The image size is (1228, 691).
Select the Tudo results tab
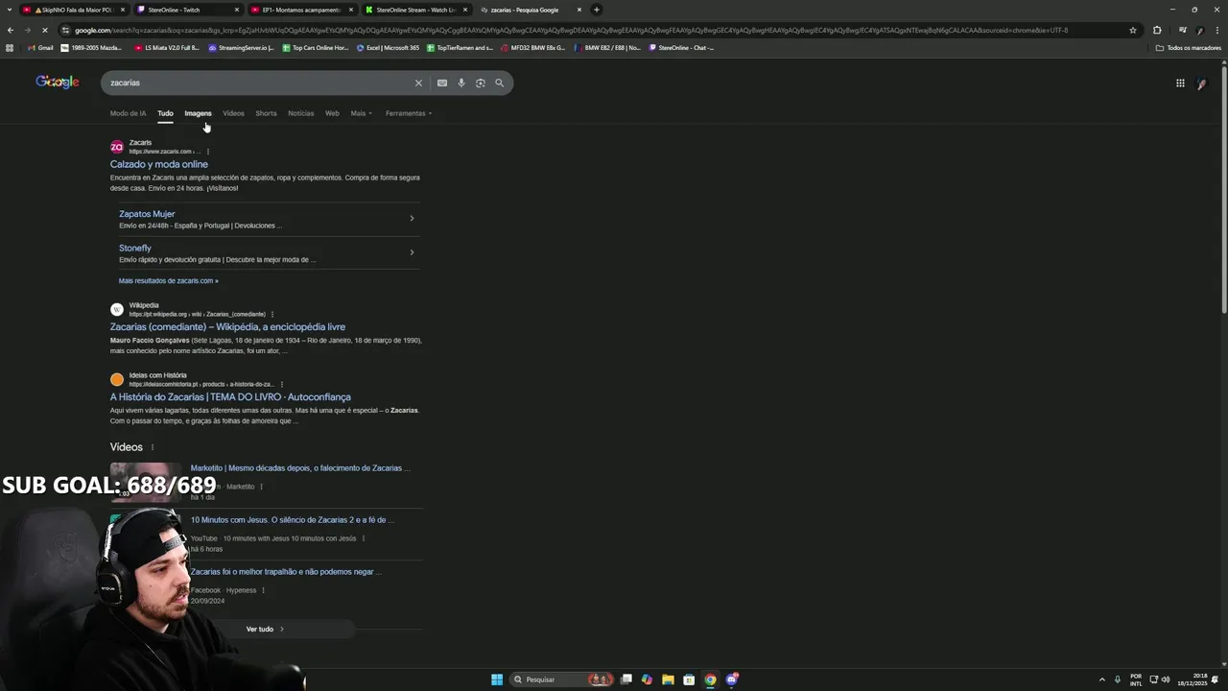click(165, 113)
